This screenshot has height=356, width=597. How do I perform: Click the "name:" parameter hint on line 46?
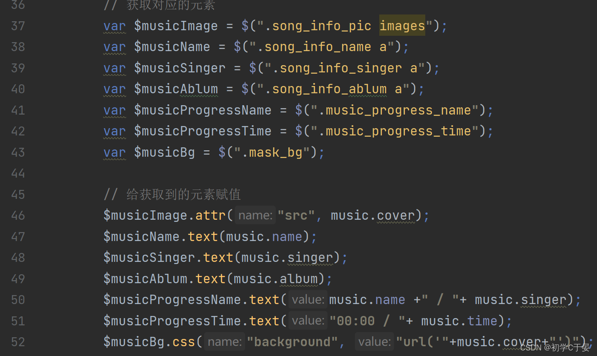tap(255, 215)
